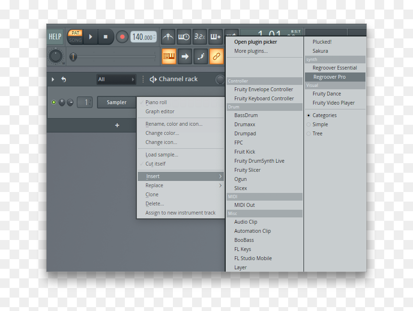Choose Load sample... menu item
The image size is (413, 311).
coord(181,155)
